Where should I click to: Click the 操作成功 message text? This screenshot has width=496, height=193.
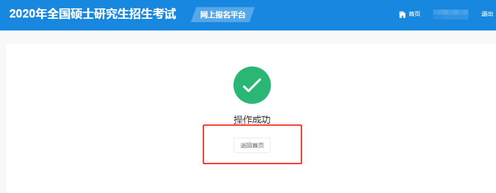252,120
